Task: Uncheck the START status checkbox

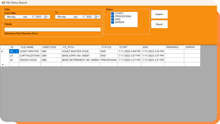Action: (113, 13)
